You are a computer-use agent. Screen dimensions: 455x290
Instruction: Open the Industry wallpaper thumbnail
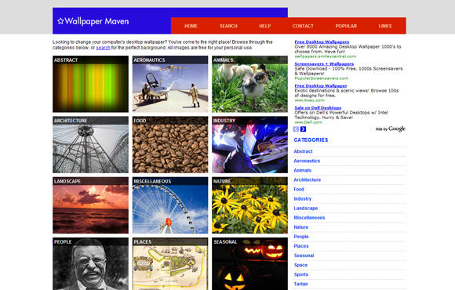tap(249, 145)
